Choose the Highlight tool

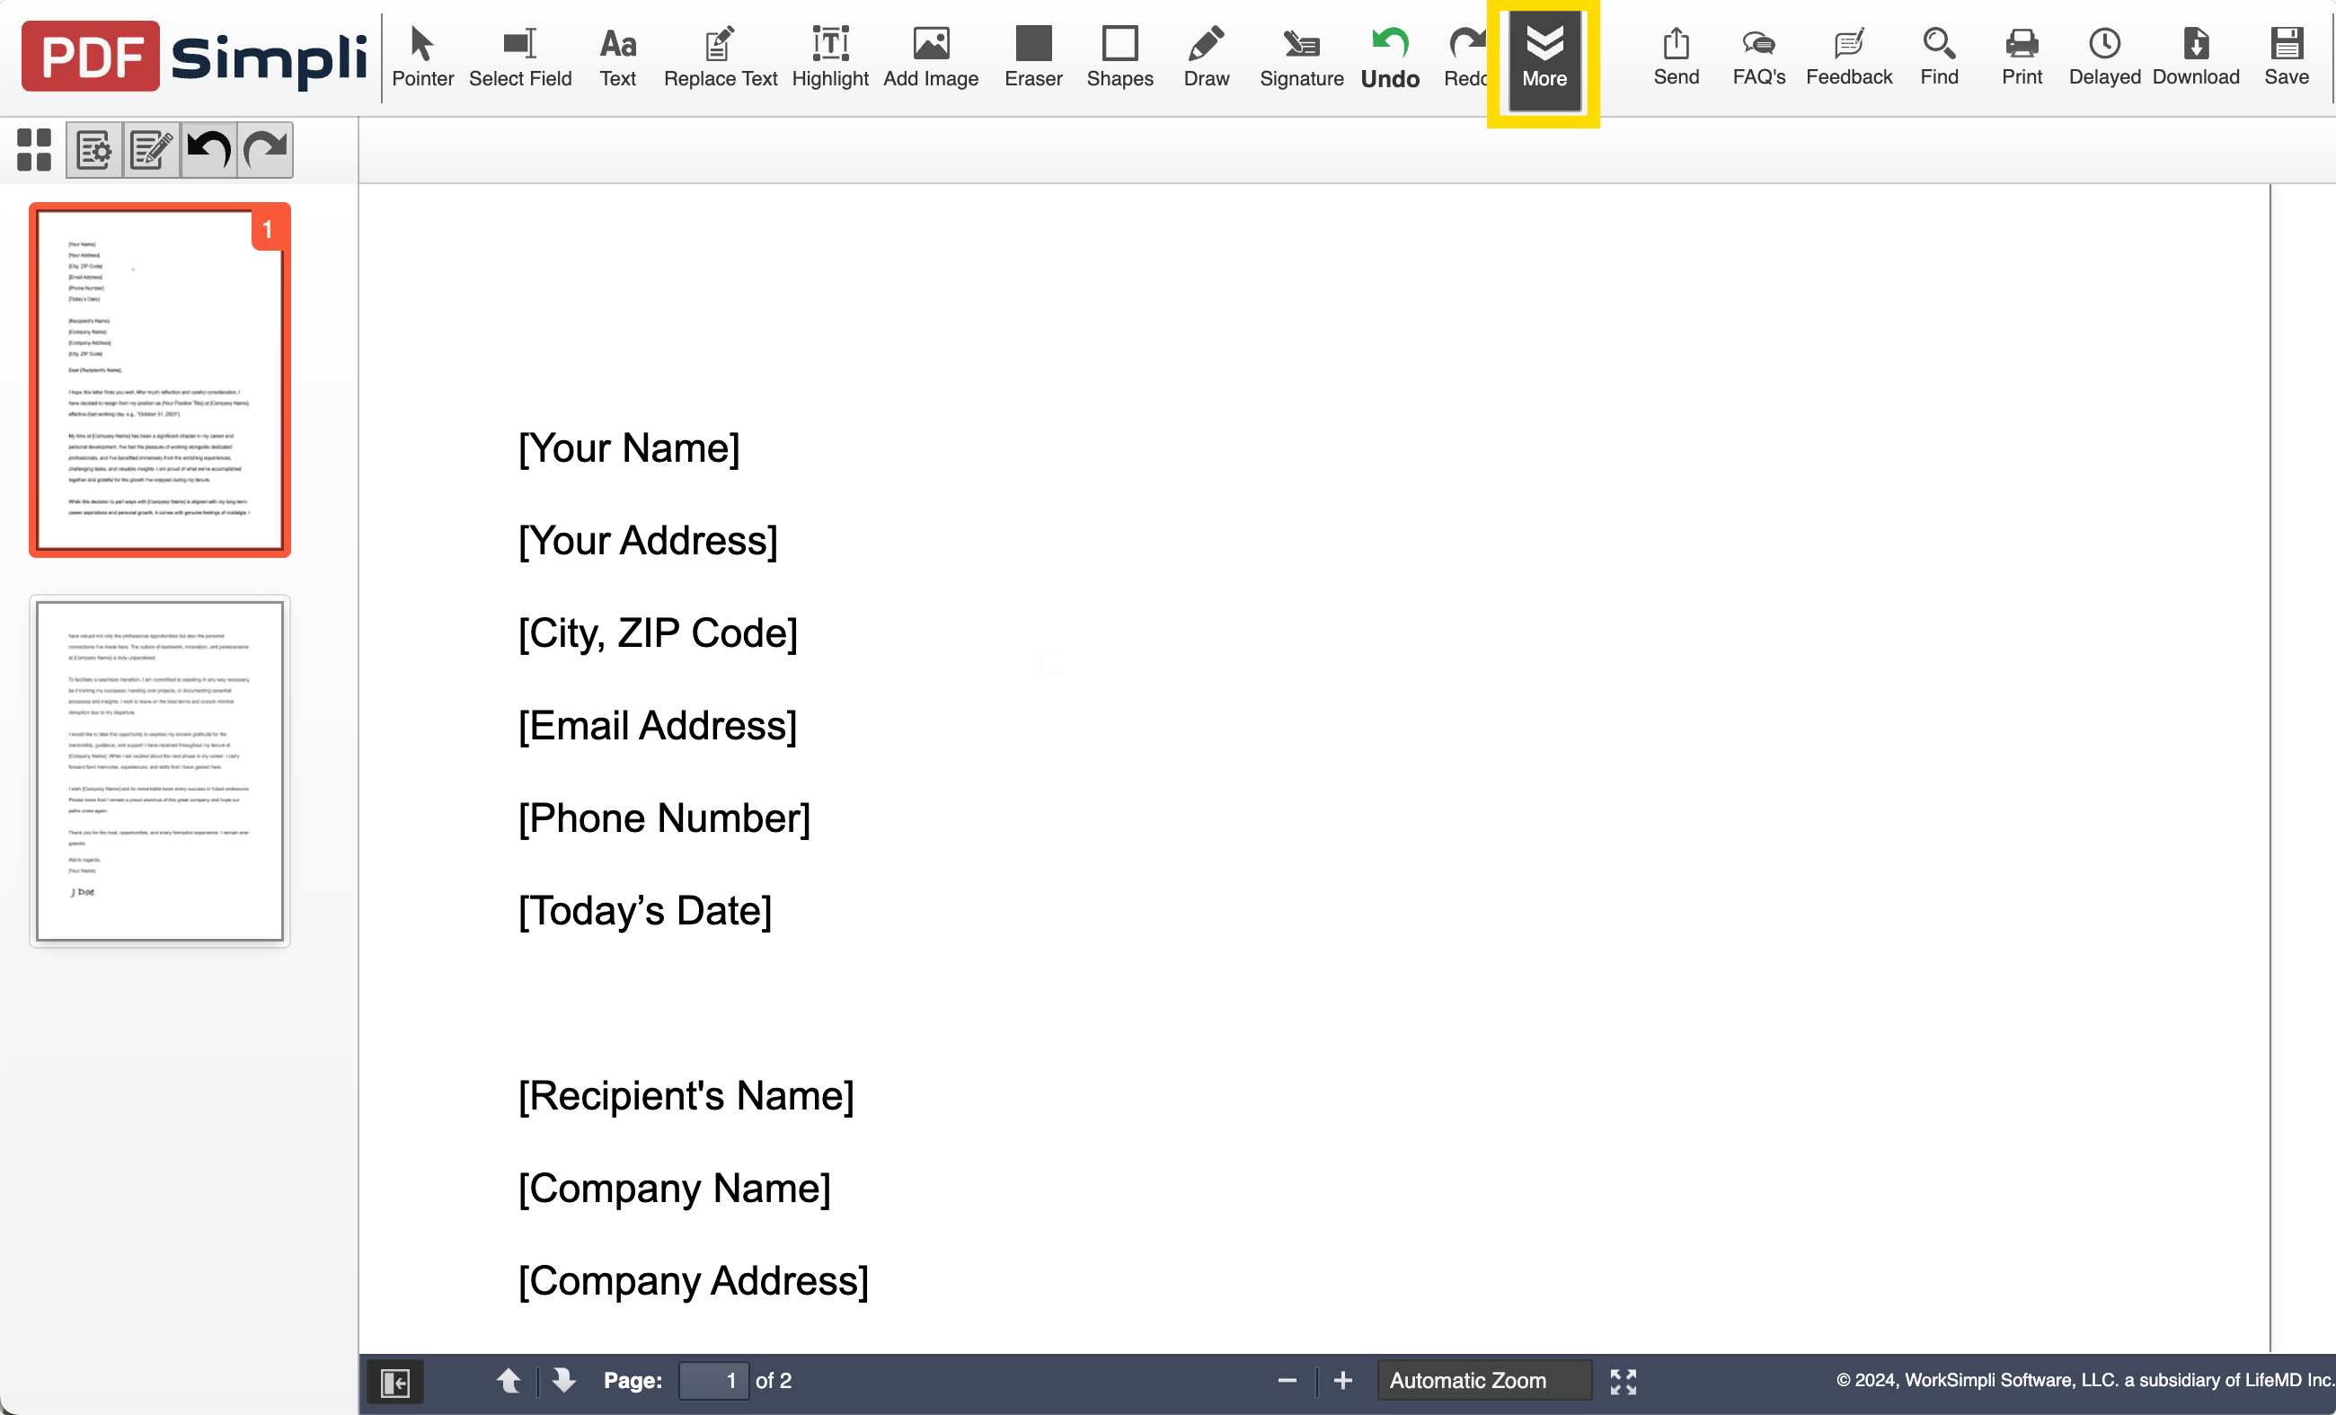click(829, 57)
